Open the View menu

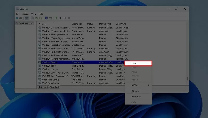[x=34, y=14]
